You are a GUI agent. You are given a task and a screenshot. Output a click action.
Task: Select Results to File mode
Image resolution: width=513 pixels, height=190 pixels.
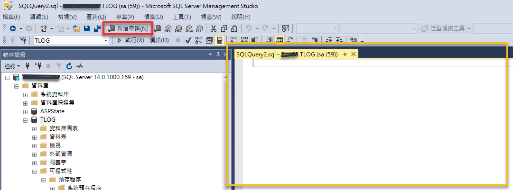[x=290, y=40]
